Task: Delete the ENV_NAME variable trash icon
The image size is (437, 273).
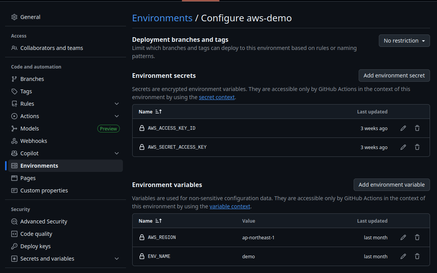Action: tap(417, 256)
